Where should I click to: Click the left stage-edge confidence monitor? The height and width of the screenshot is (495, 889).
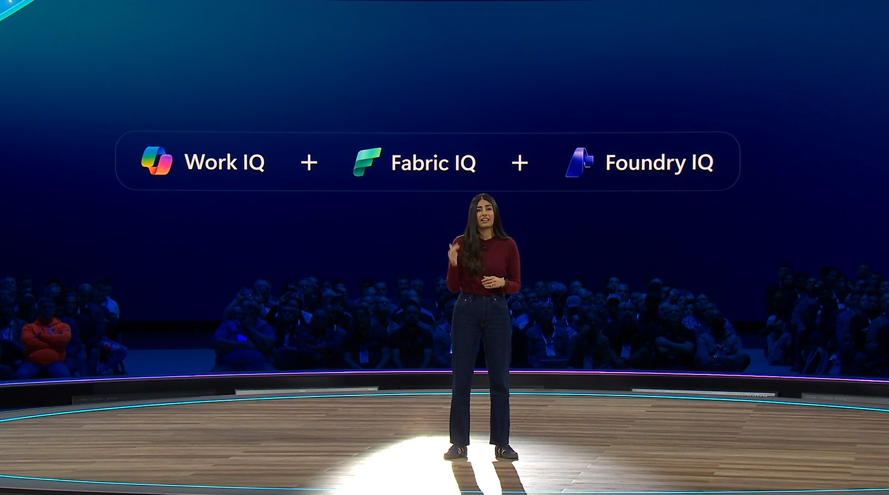point(306,391)
